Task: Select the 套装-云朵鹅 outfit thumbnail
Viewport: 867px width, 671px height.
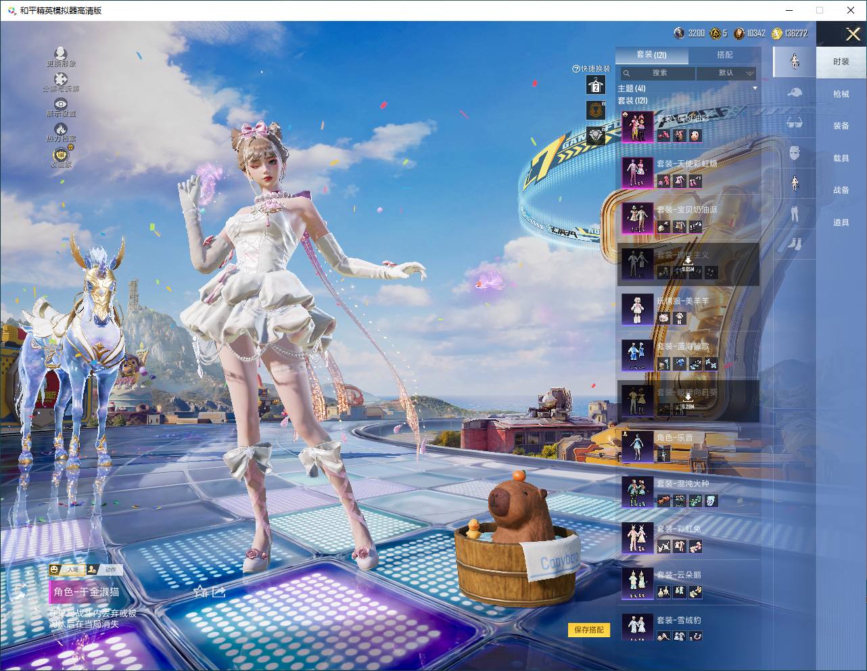Action: 637,583
